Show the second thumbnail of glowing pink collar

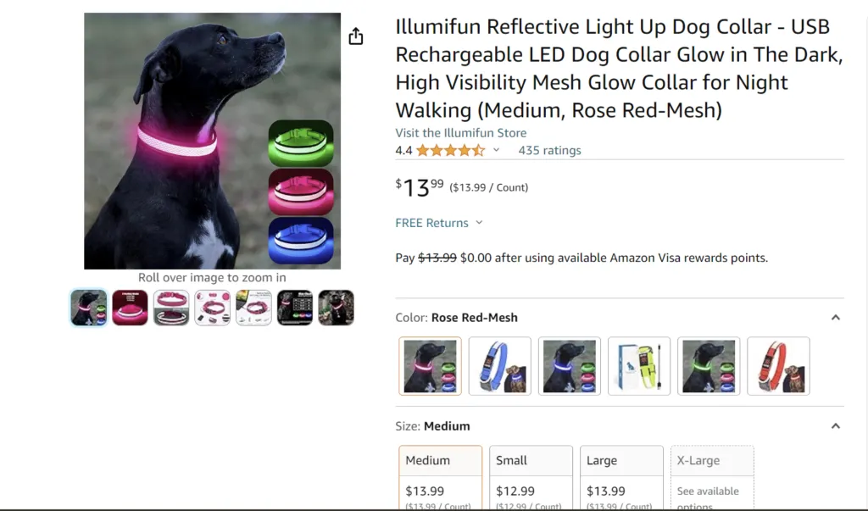point(130,308)
